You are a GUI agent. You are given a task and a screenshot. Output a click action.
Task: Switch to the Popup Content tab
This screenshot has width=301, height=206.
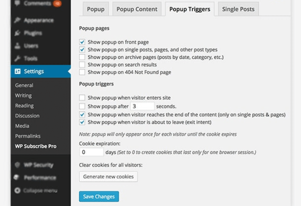(137, 9)
